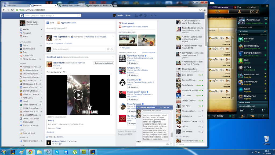Click Aggiungi agli amici button for Rei Suzuki

104,63
